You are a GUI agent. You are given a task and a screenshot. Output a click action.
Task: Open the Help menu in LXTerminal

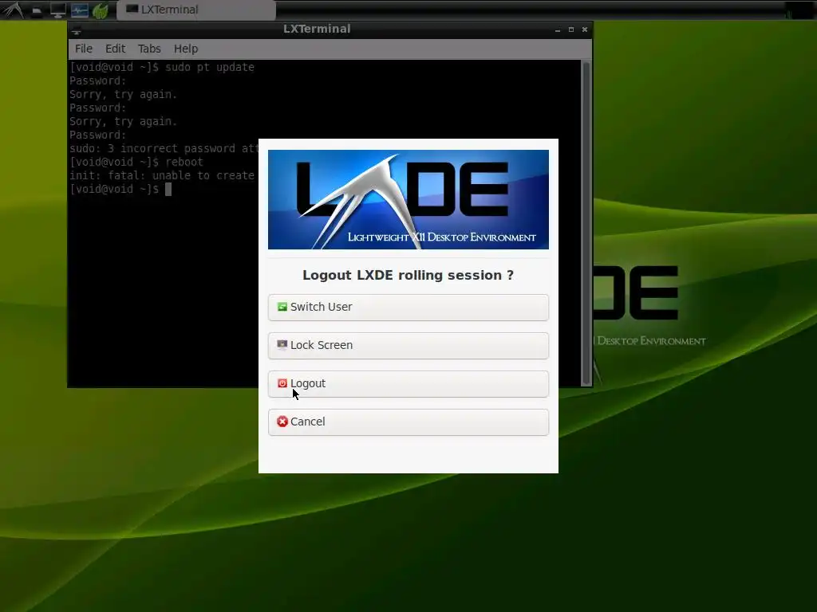[185, 49]
